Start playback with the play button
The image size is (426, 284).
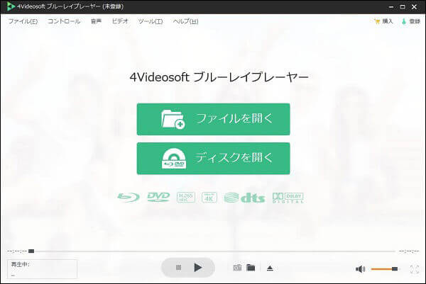coord(198,268)
